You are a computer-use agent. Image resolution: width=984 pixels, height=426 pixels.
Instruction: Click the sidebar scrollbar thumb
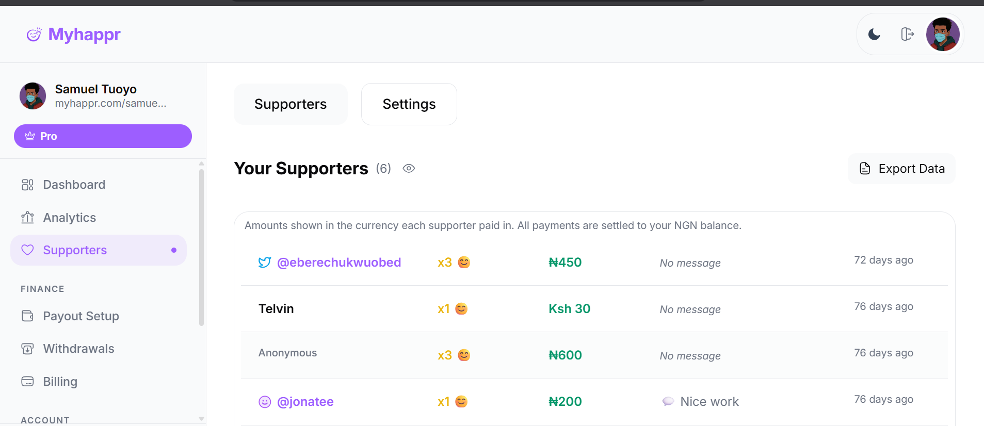click(x=201, y=248)
